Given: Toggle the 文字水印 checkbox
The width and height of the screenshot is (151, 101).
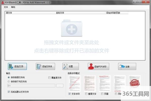Looking at the screenshot, I should tap(70, 94).
